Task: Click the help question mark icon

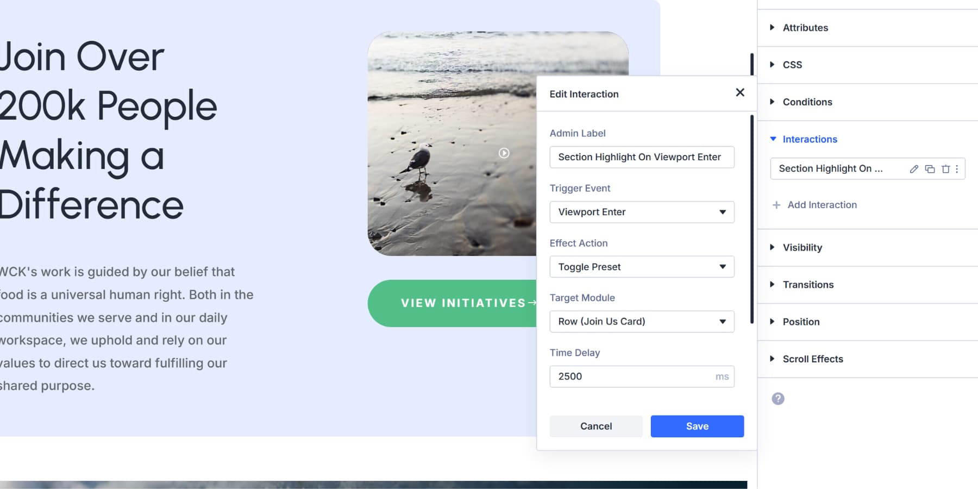Action: [778, 398]
